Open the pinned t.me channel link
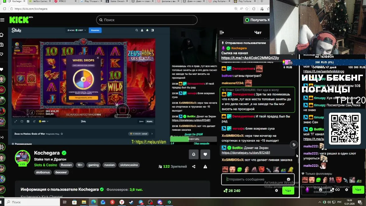The image size is (366, 206). (250, 58)
